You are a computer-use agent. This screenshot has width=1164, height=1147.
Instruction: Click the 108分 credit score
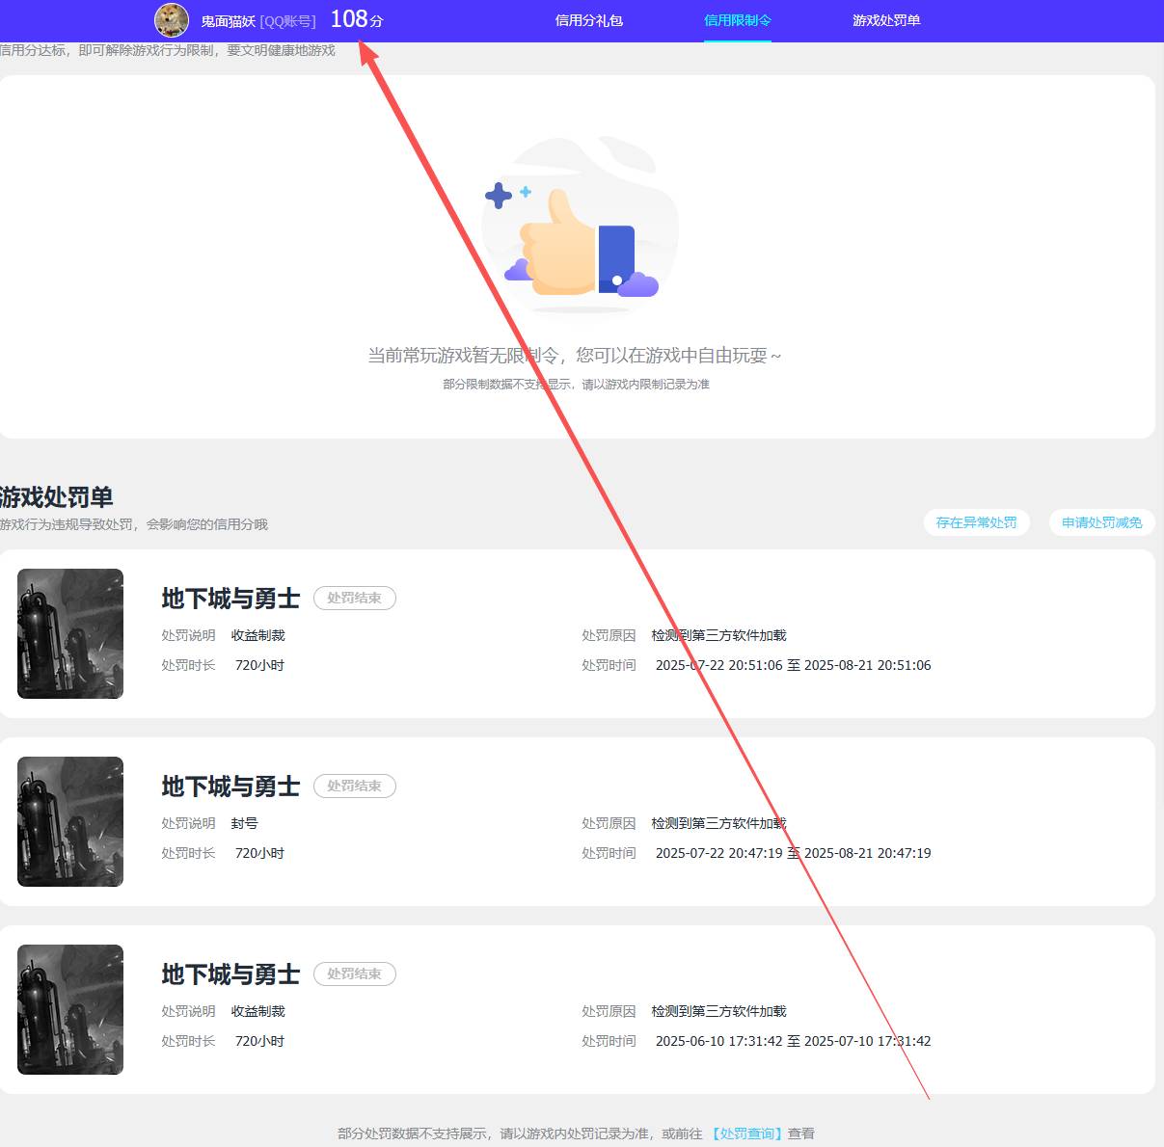tap(356, 19)
